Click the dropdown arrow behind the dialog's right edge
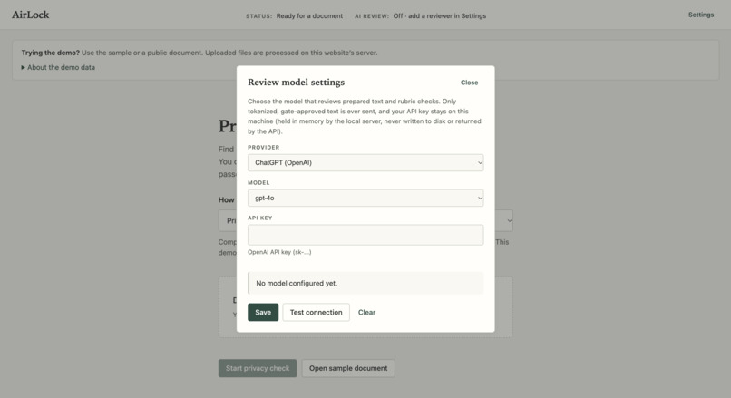The image size is (731, 398). [509, 221]
